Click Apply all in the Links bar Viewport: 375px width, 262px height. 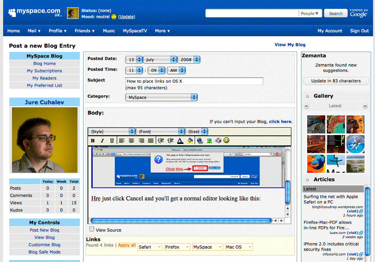[x=127, y=245]
